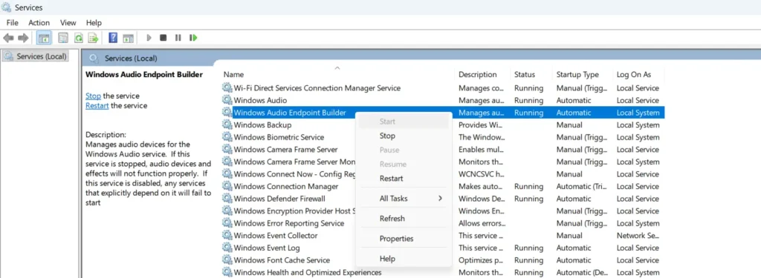
Task: Select the Windows Audio service row
Action: tap(443, 100)
